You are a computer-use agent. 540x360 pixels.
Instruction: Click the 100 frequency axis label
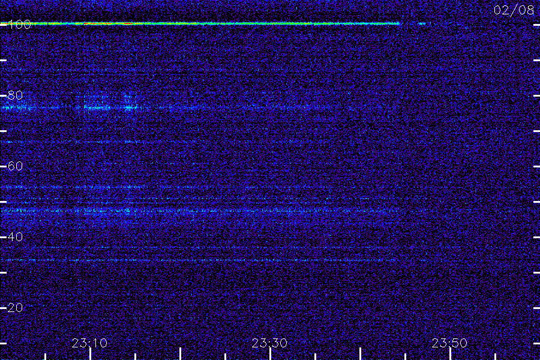coord(19,24)
